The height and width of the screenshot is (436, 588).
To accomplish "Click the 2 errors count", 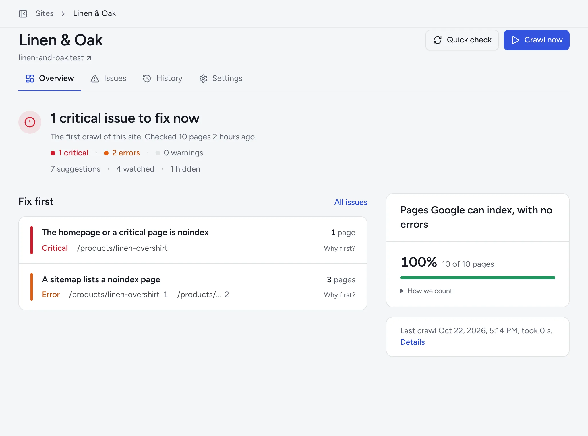I will (122, 153).
